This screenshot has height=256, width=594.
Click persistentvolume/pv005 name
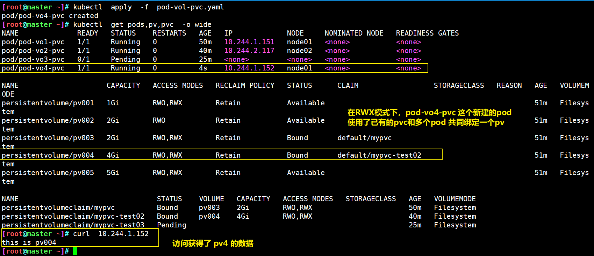[48, 173]
